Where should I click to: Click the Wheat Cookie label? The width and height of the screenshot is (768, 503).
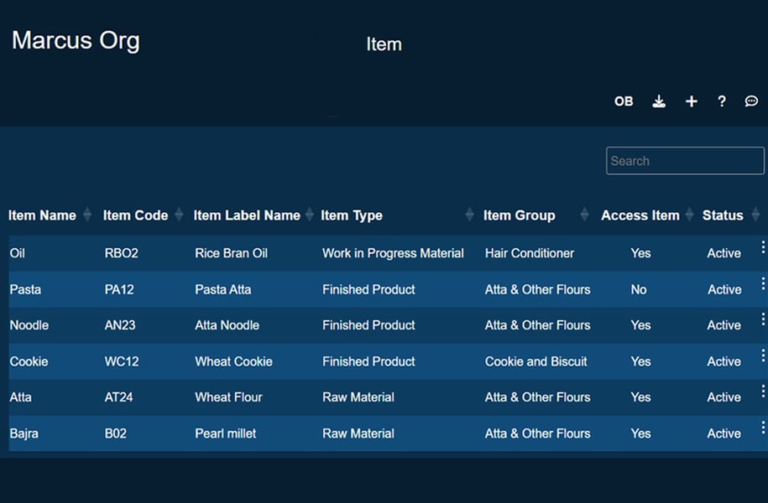[233, 361]
